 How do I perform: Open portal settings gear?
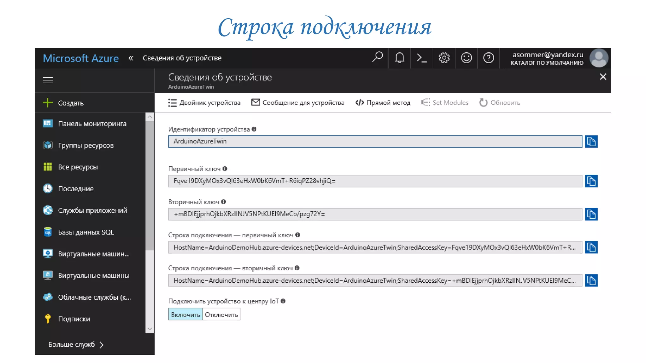(x=444, y=58)
